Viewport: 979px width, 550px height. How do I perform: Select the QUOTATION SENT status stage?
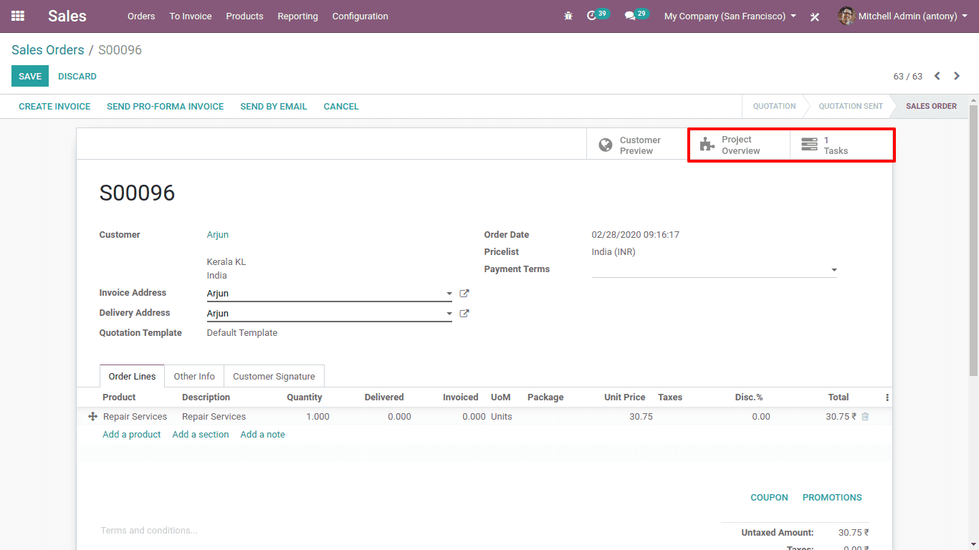851,106
